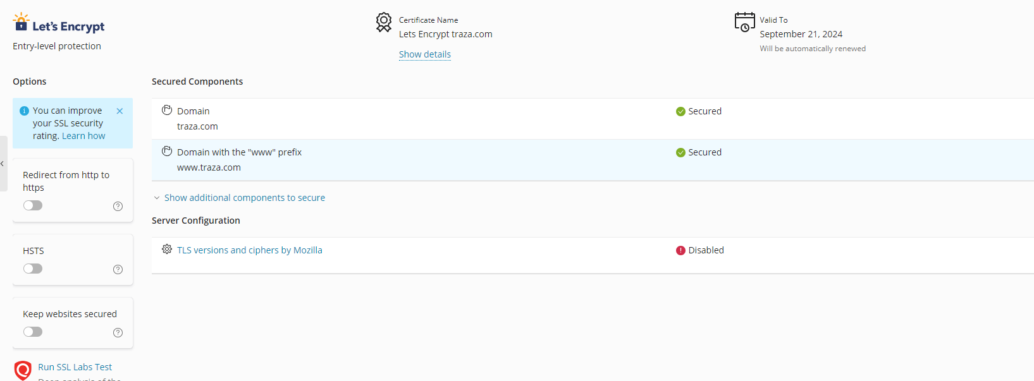Run SSL Labs Test
Screen dimensions: 1034x381
[x=75, y=367]
